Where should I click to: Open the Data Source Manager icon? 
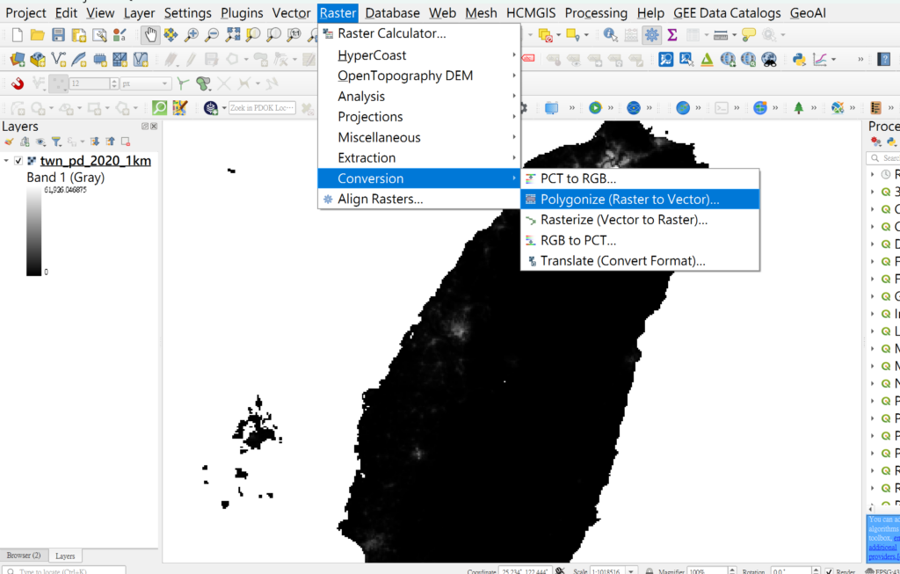(18, 59)
